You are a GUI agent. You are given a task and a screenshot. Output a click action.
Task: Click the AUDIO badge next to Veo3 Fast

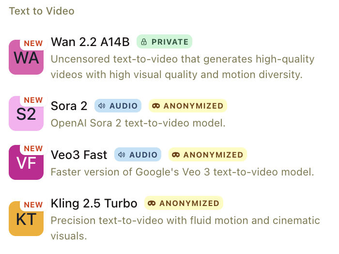(x=138, y=155)
